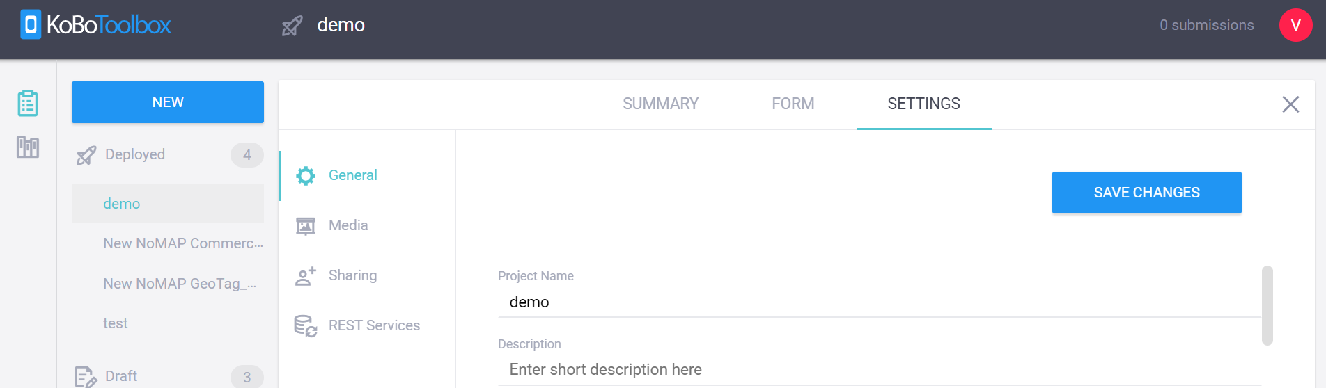Switch to the FORM tab
Viewport: 1326px width, 388px height.
pos(793,104)
